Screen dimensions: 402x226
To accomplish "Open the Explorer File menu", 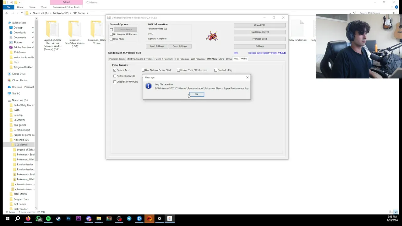I will click(x=8, y=7).
